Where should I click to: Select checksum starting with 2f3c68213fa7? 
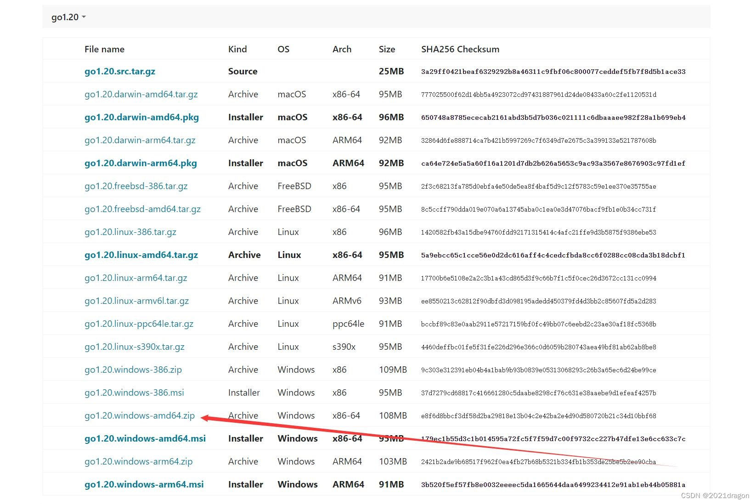539,186
